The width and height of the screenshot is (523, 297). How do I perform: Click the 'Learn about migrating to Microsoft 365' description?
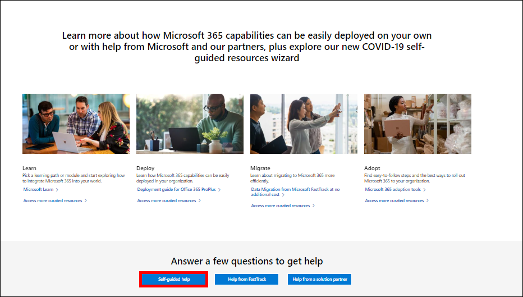click(292, 178)
